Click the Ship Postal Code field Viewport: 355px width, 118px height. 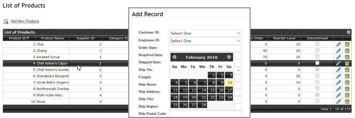tap(205, 114)
